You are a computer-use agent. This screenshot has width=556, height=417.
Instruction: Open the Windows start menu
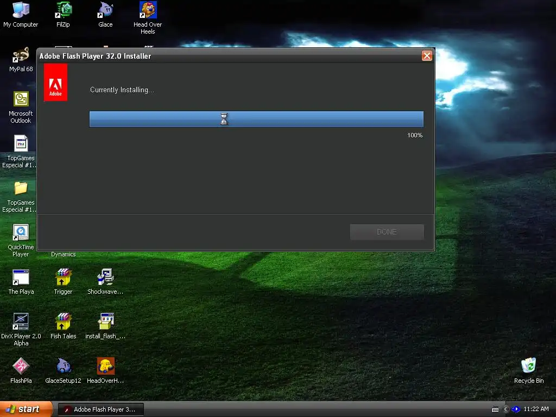[x=26, y=409]
